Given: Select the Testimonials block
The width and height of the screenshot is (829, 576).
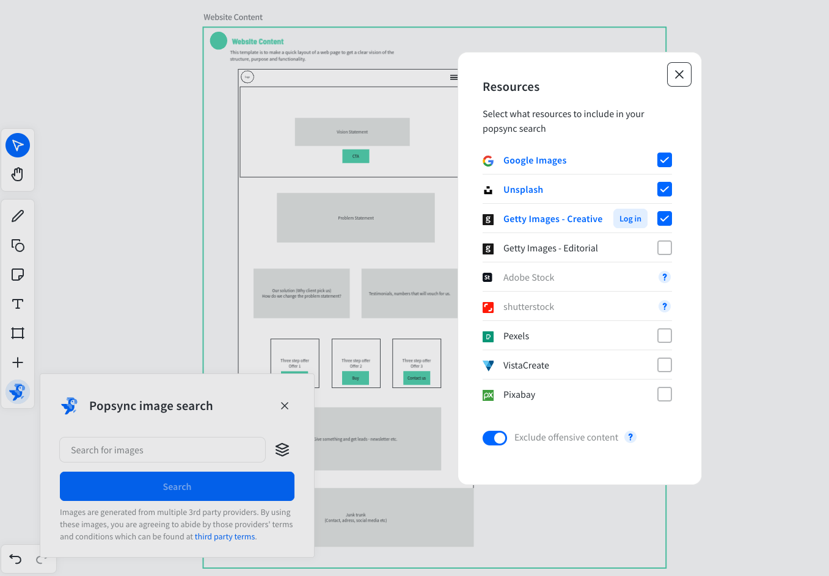Looking at the screenshot, I should [409, 293].
